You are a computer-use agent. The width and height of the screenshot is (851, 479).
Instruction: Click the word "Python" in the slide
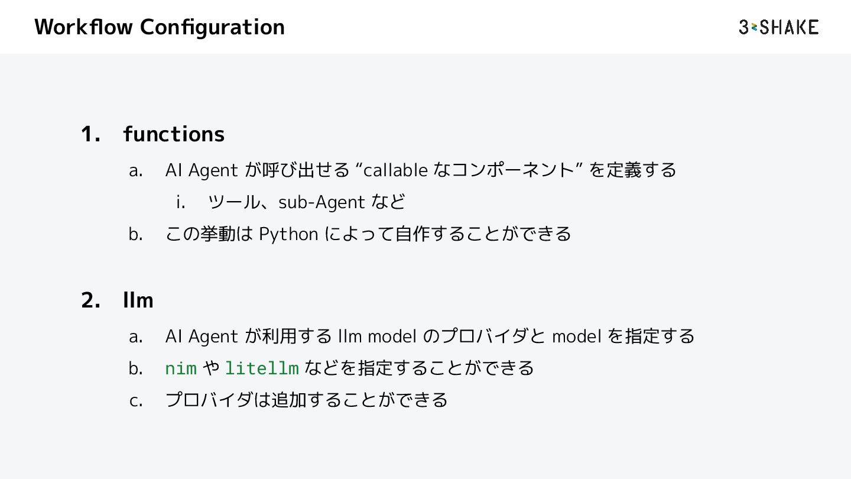pos(288,234)
